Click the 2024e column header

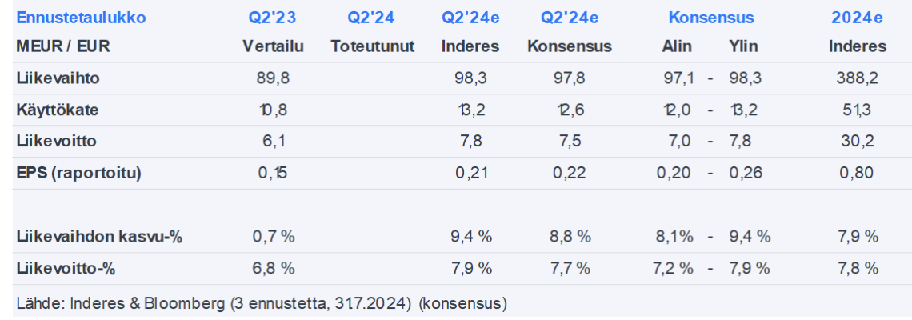(857, 18)
